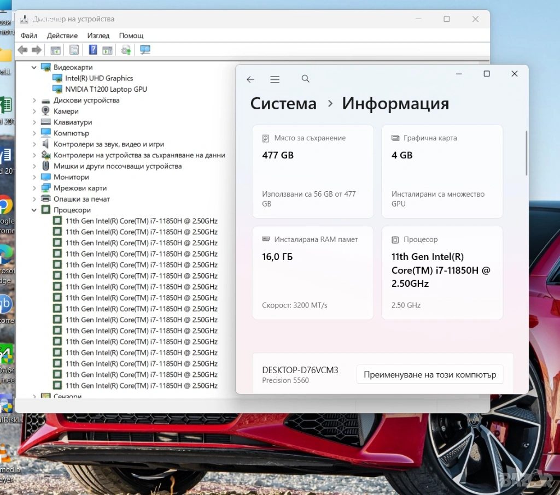Click the Settings window vertical scrollbar
The image size is (560, 495).
click(526, 153)
